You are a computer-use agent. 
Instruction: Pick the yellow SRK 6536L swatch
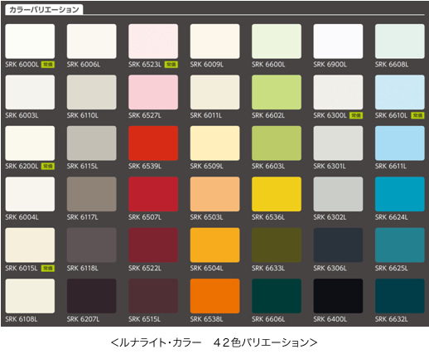277,194
